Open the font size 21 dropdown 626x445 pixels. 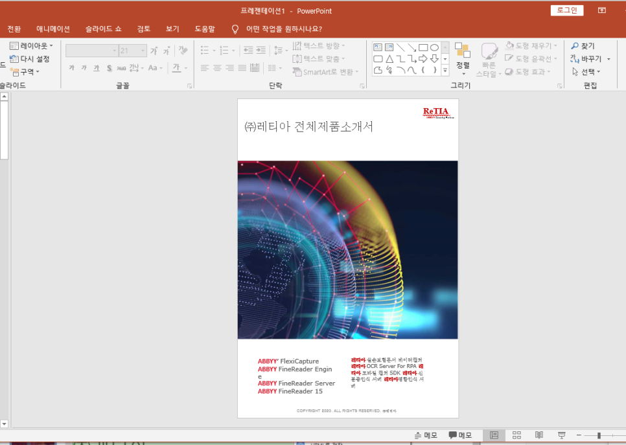pyautogui.click(x=143, y=51)
